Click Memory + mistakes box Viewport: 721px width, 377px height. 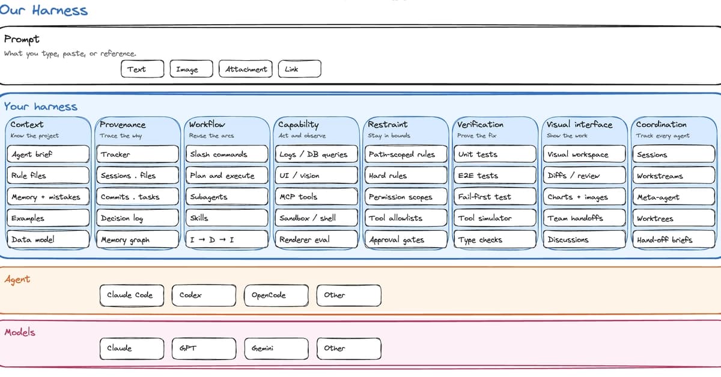pos(49,197)
